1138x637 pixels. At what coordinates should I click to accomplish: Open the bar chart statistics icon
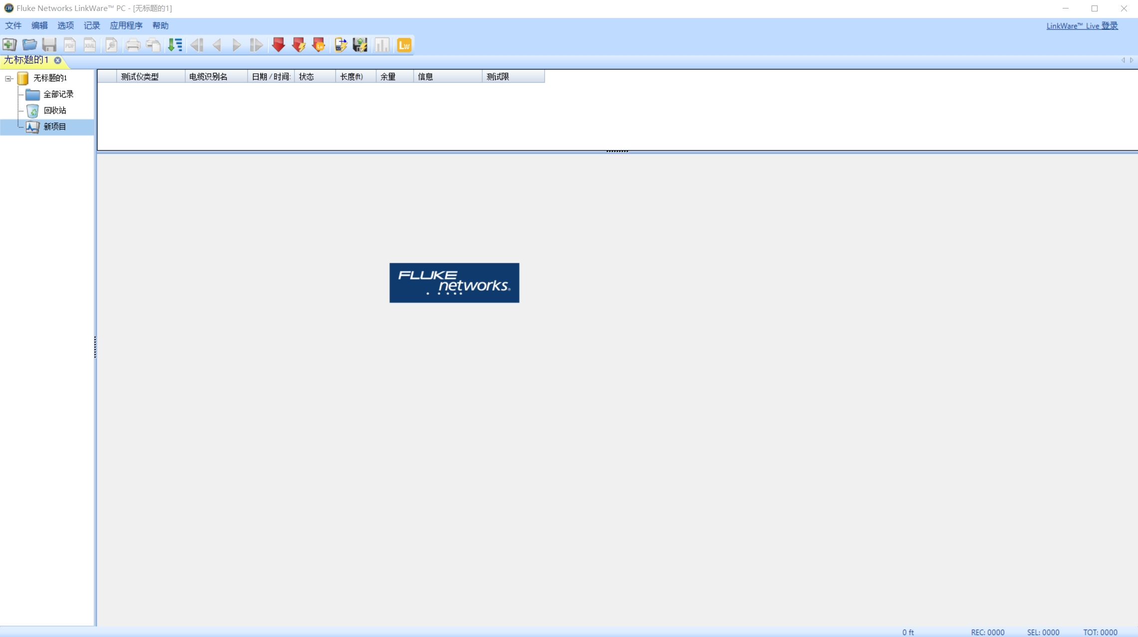382,45
